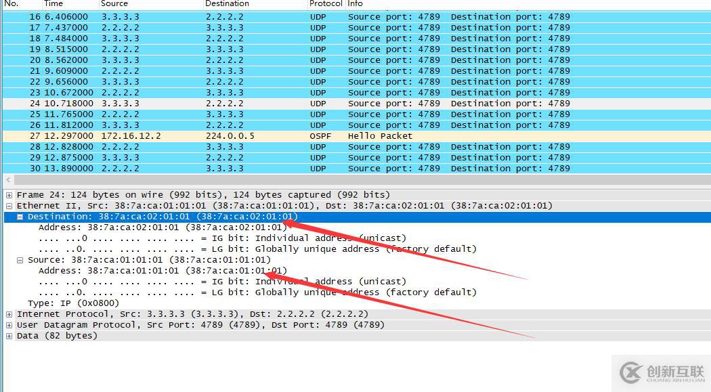711x392 pixels.
Task: Select Address 38:7a:ca:01:01:01 under Source
Action: click(163, 271)
